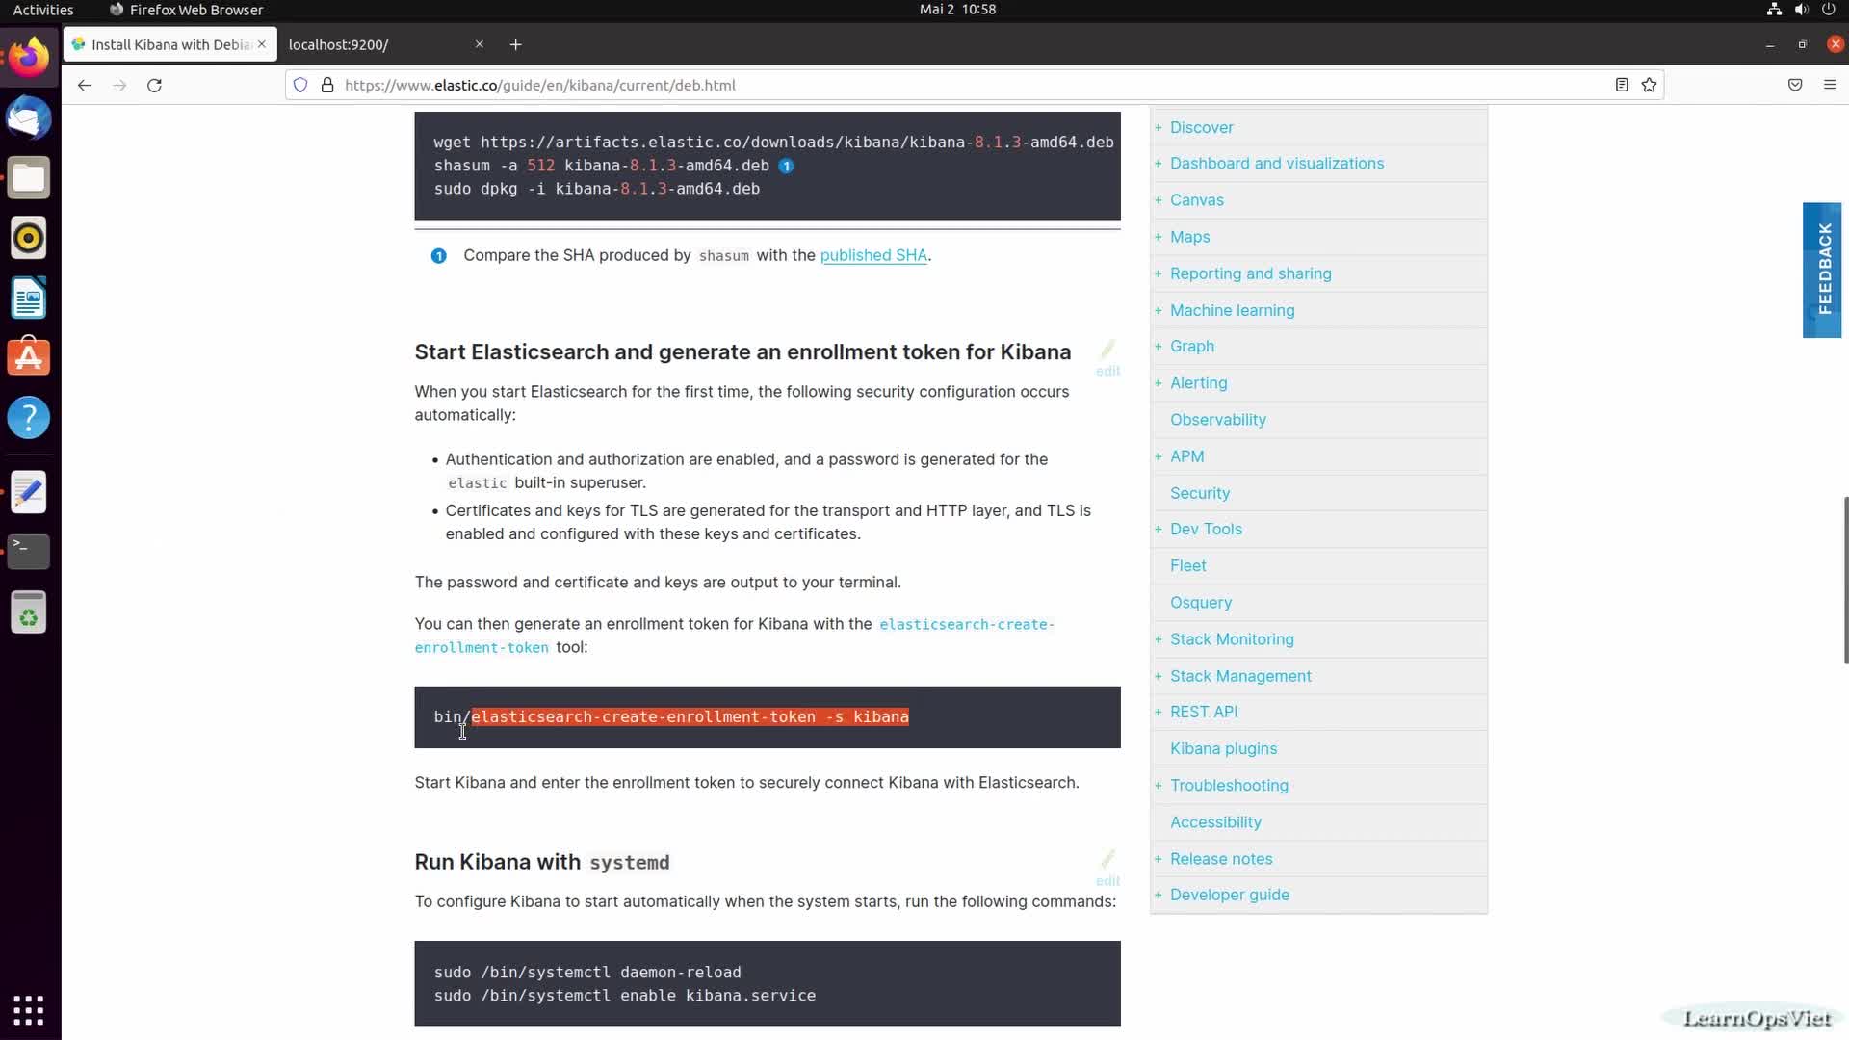The height and width of the screenshot is (1040, 1849).
Task: Open the Firefox hamburger menu
Action: click(x=1830, y=85)
